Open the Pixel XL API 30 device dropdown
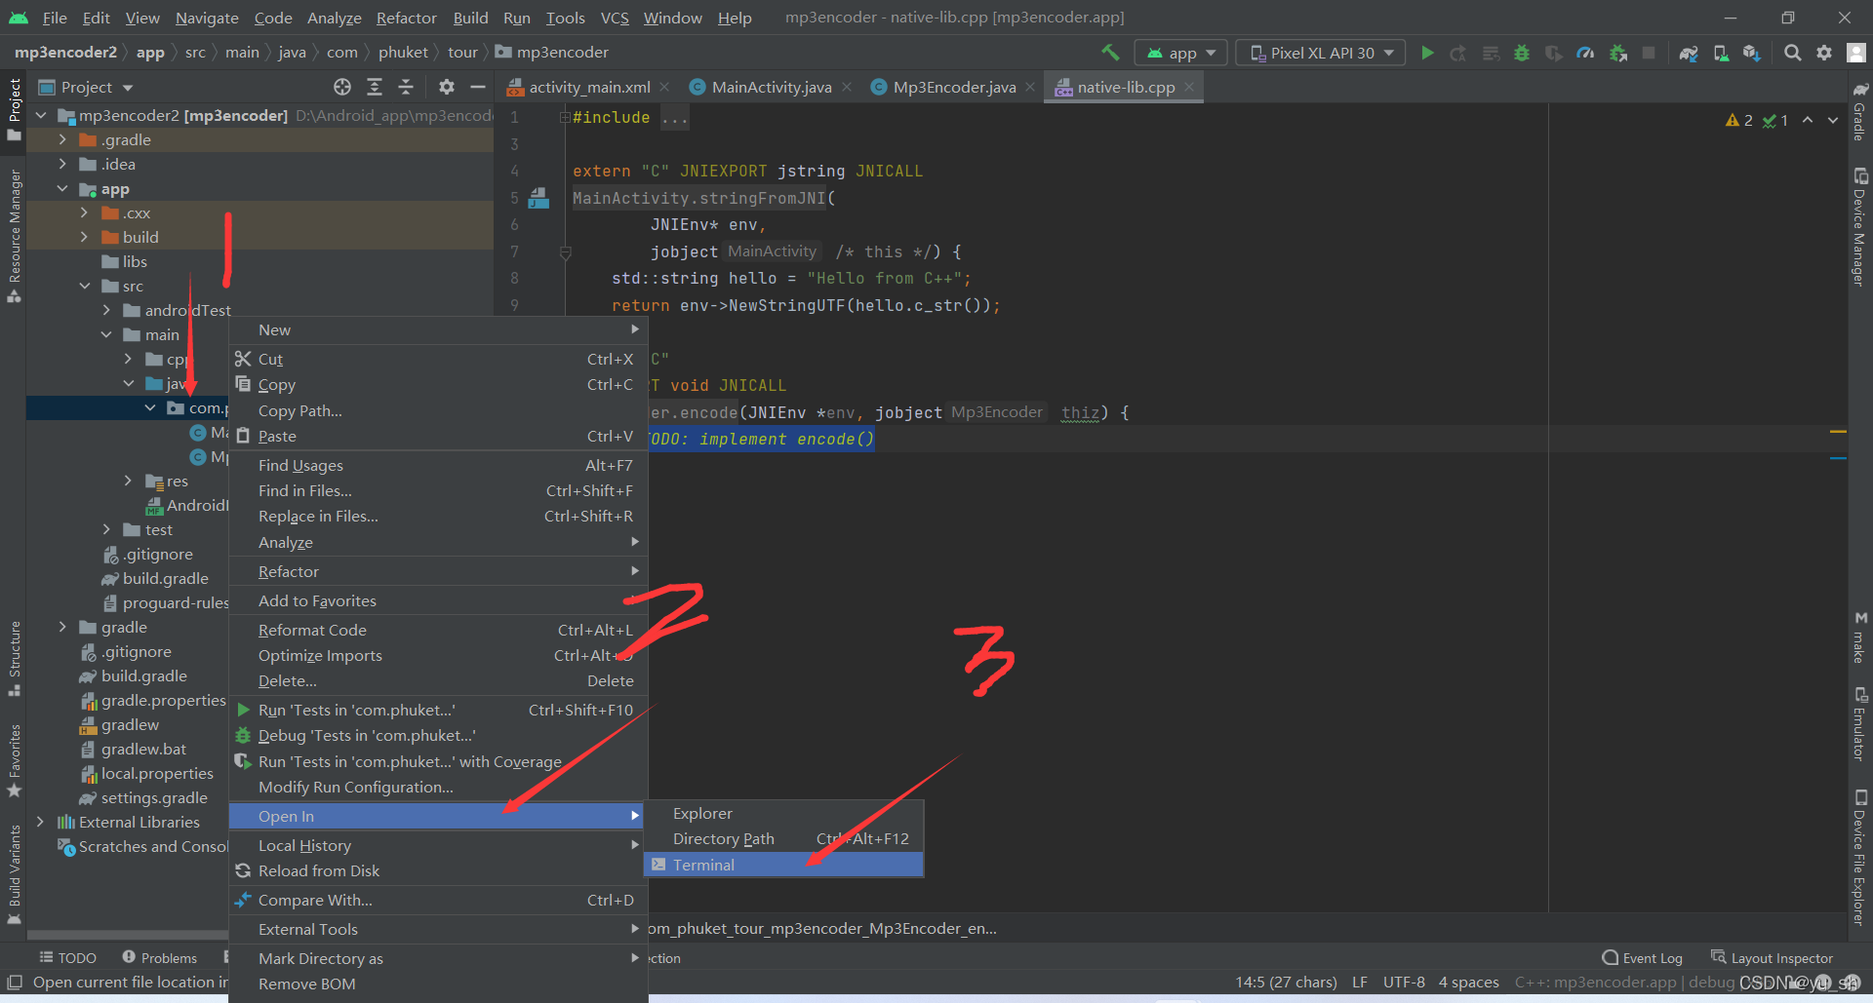 pos(1321,53)
